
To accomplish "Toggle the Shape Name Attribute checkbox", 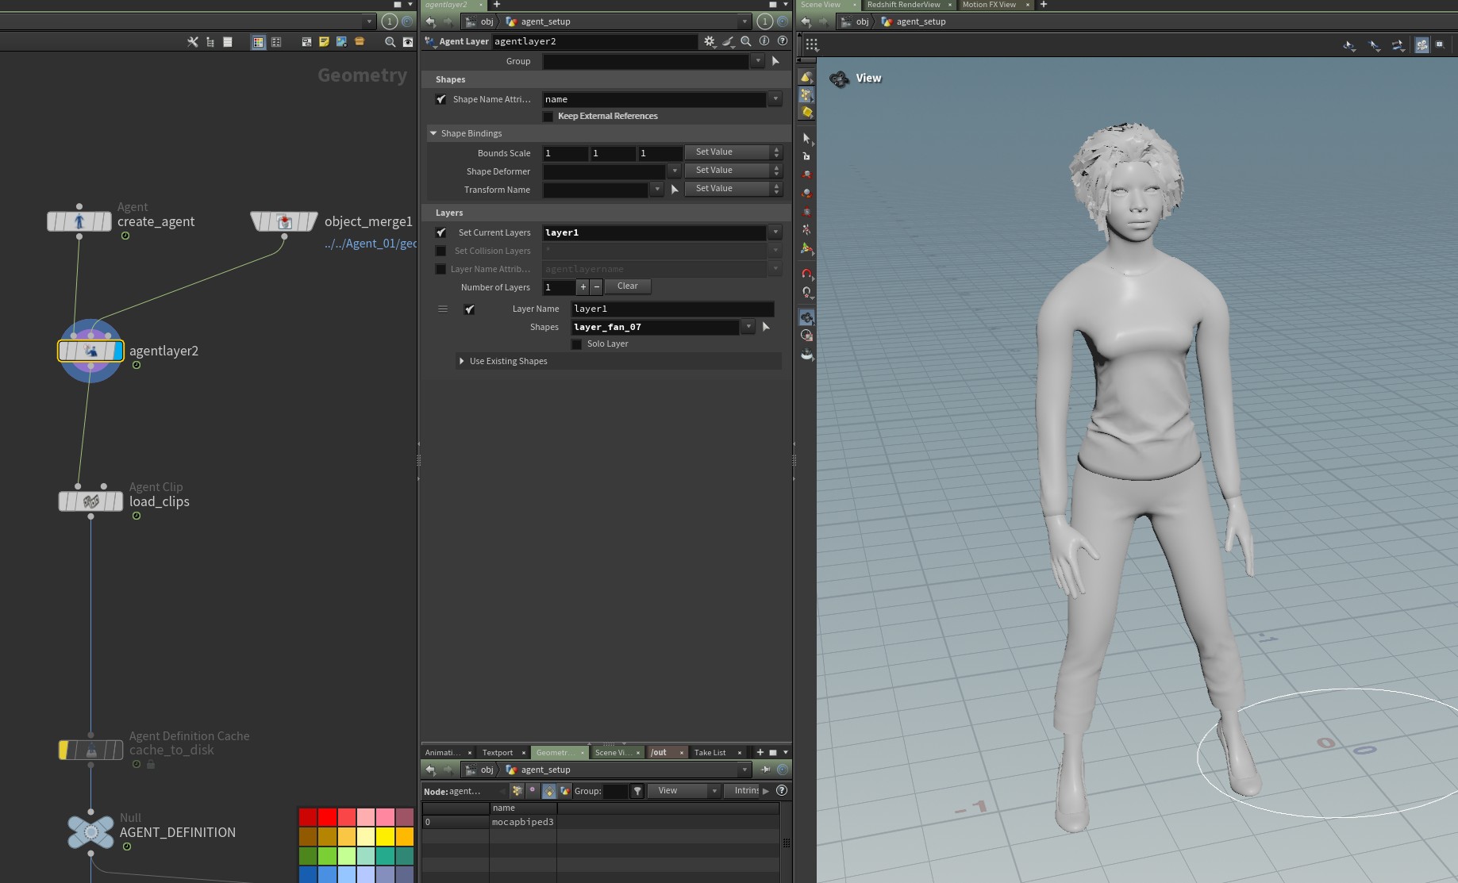I will pyautogui.click(x=441, y=99).
